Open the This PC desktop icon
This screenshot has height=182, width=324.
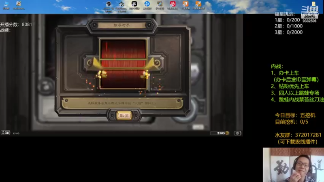click(6, 5)
